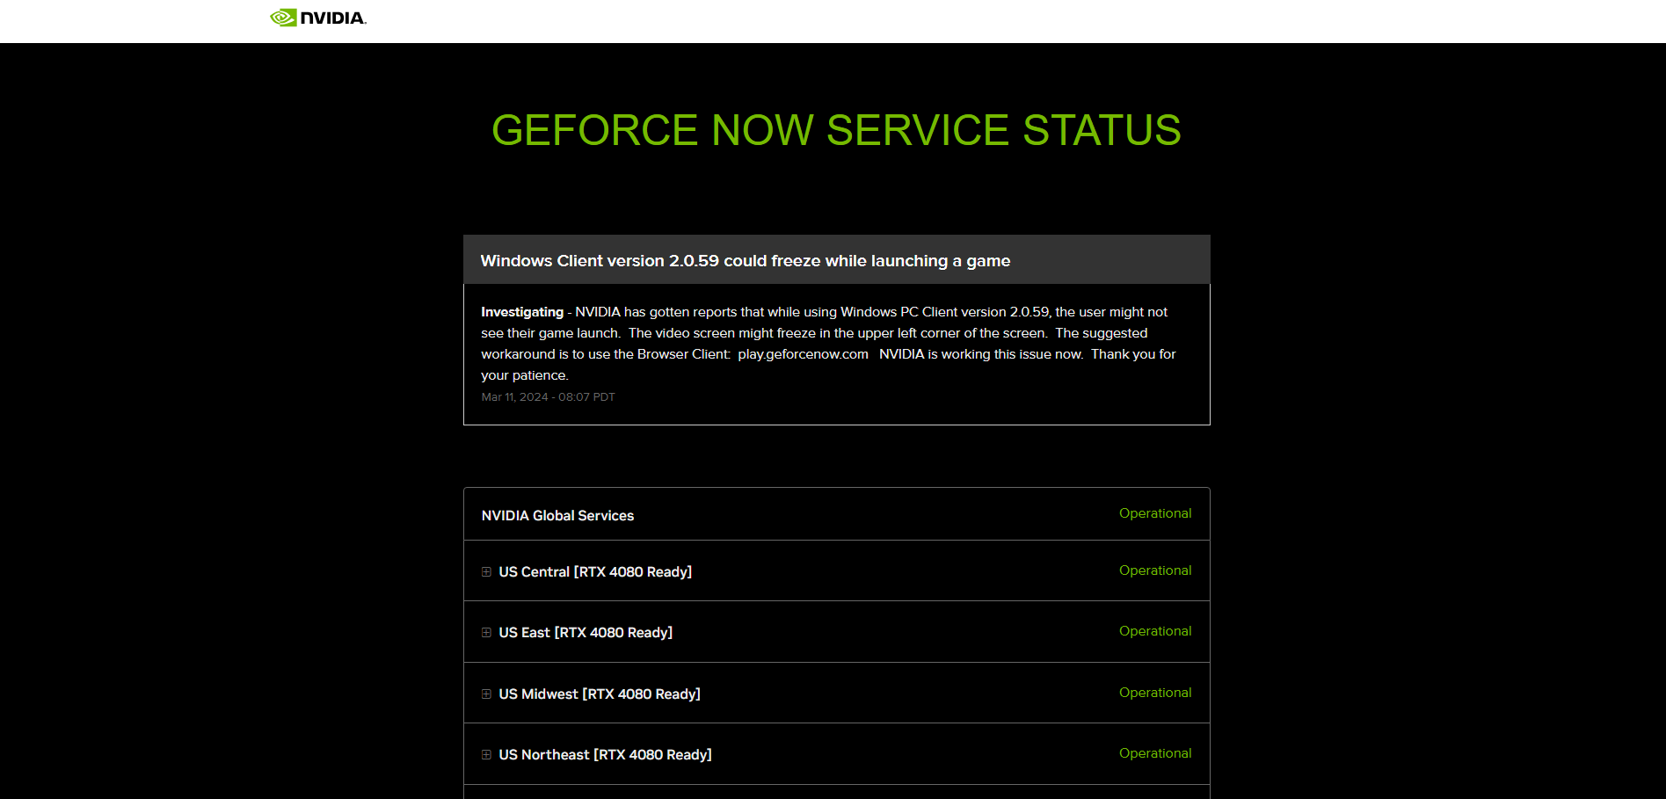The width and height of the screenshot is (1666, 799).
Task: Click the plus icon beside US Central
Action: tap(487, 571)
